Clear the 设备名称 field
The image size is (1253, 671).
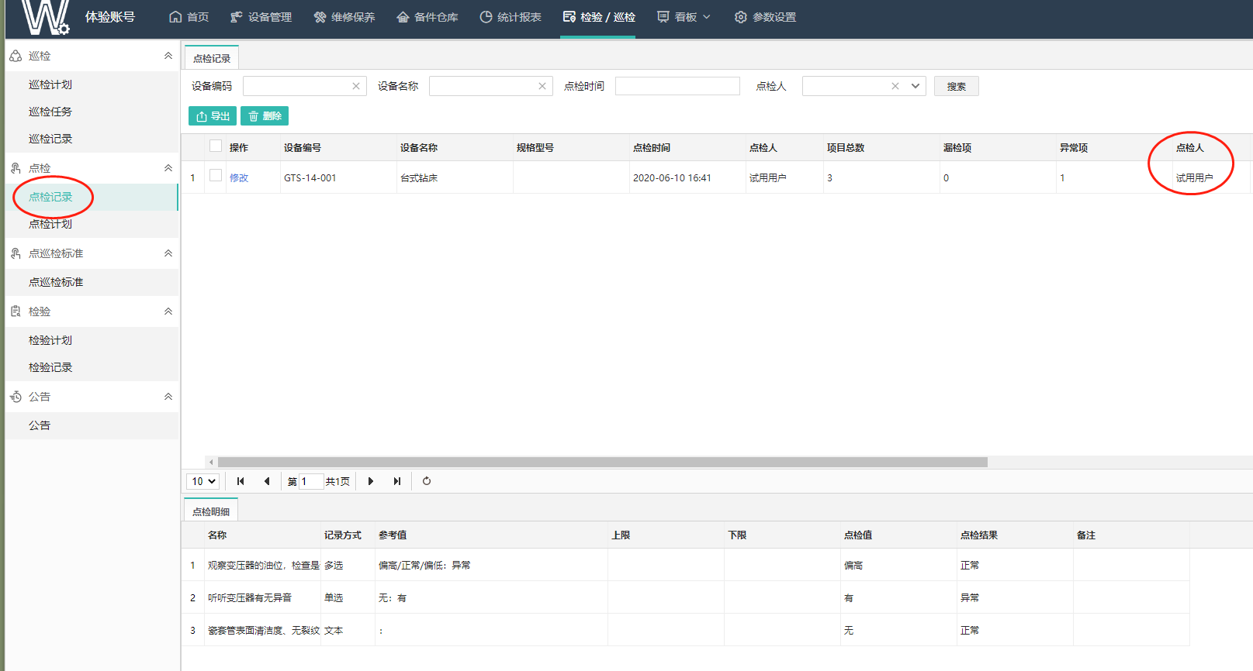click(x=542, y=86)
